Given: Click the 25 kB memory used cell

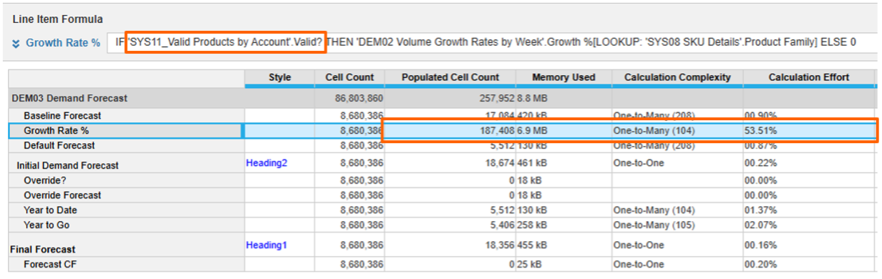Looking at the screenshot, I should 563,264.
